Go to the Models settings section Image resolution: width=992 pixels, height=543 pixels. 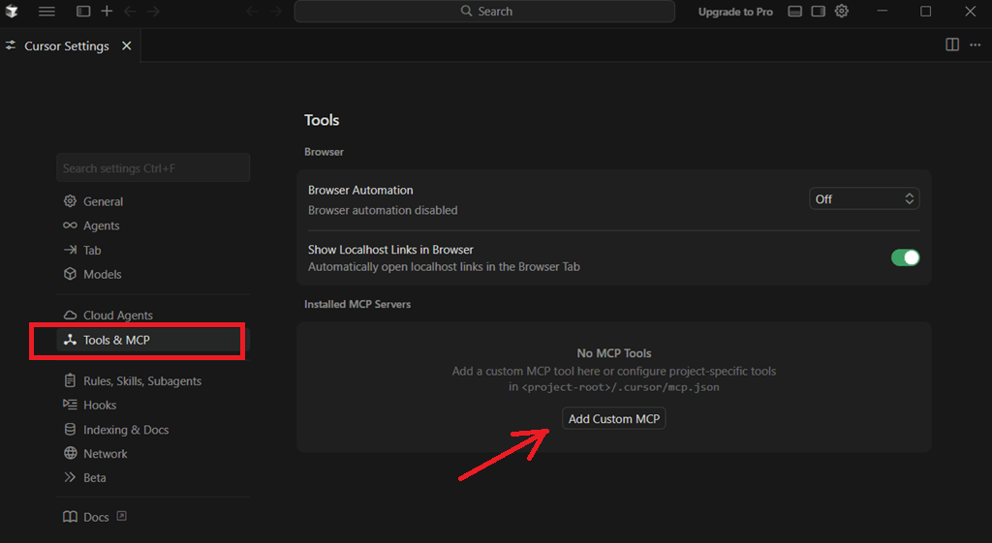(x=103, y=274)
